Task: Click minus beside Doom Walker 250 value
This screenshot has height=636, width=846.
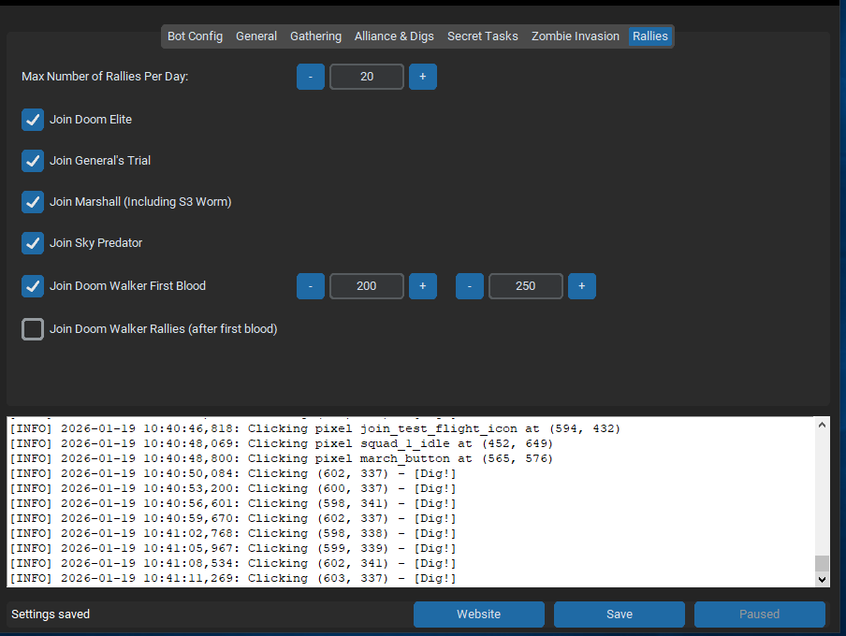Action: [470, 286]
